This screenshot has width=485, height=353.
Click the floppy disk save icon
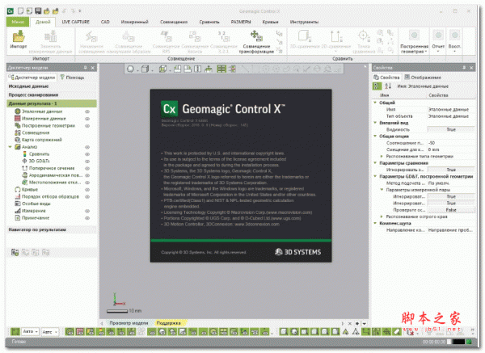point(38,11)
